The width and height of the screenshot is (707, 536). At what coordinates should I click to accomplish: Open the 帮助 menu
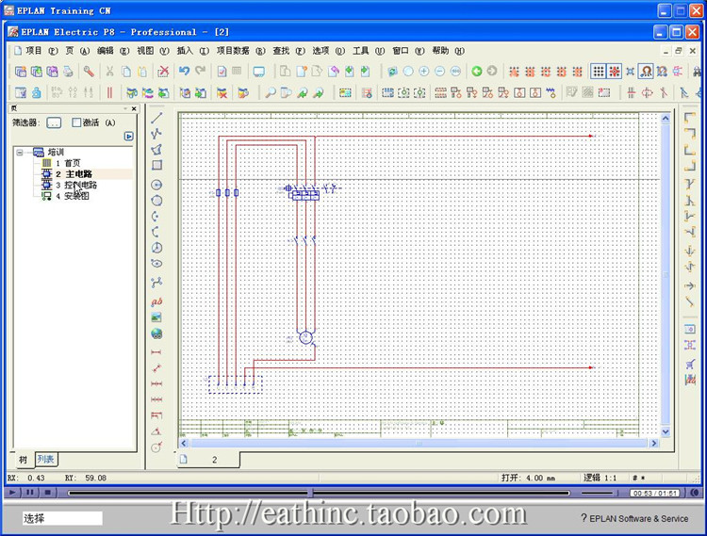(448, 51)
